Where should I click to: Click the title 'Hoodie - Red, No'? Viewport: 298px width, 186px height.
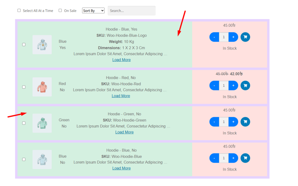pyautogui.click(x=121, y=78)
